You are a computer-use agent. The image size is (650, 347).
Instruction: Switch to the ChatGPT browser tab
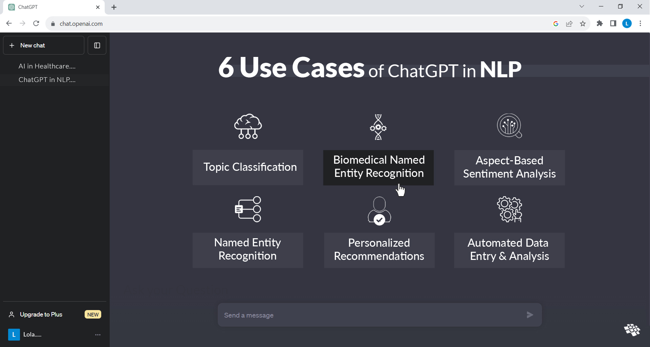(51, 7)
